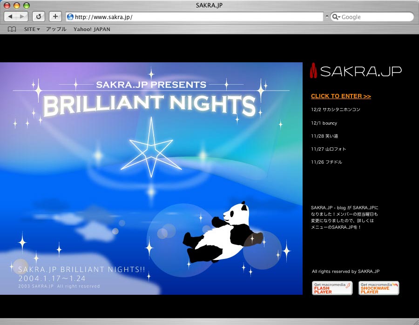This screenshot has height=325, width=419.
Task: Click the address bar URL field
Action: 195,17
